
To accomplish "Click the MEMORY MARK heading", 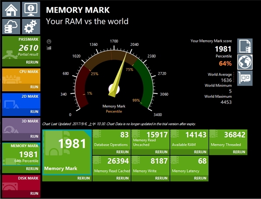I will tap(78, 10).
